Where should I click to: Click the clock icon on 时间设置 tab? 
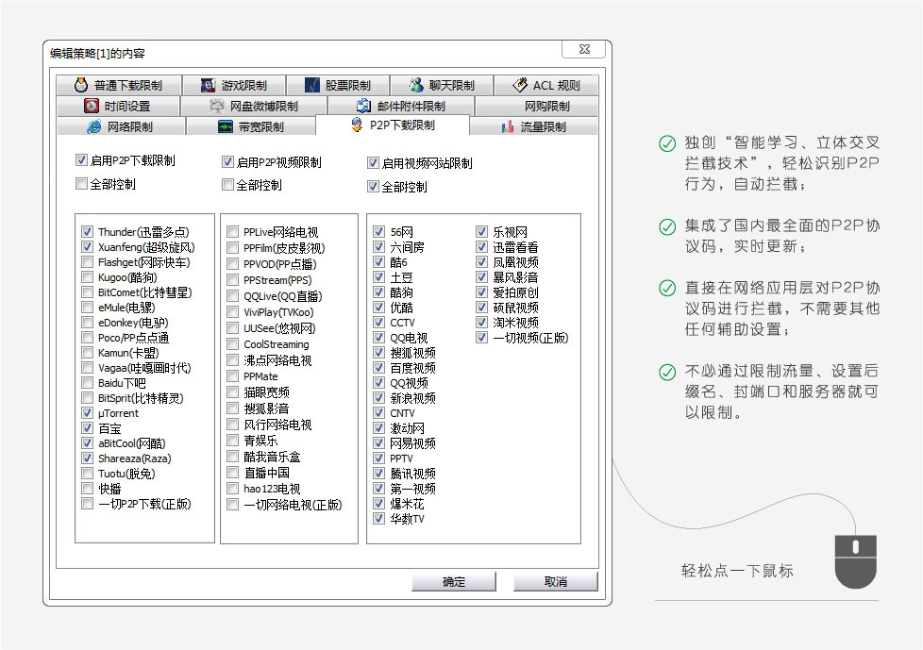click(x=92, y=107)
